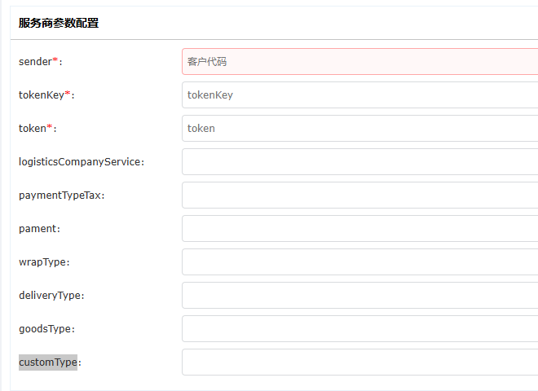
Task: Click the paymentTypeTax label
Action: pyautogui.click(x=61, y=195)
